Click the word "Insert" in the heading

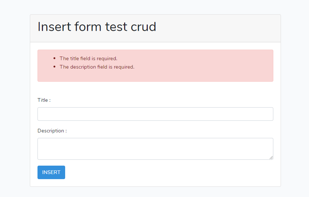point(54,27)
